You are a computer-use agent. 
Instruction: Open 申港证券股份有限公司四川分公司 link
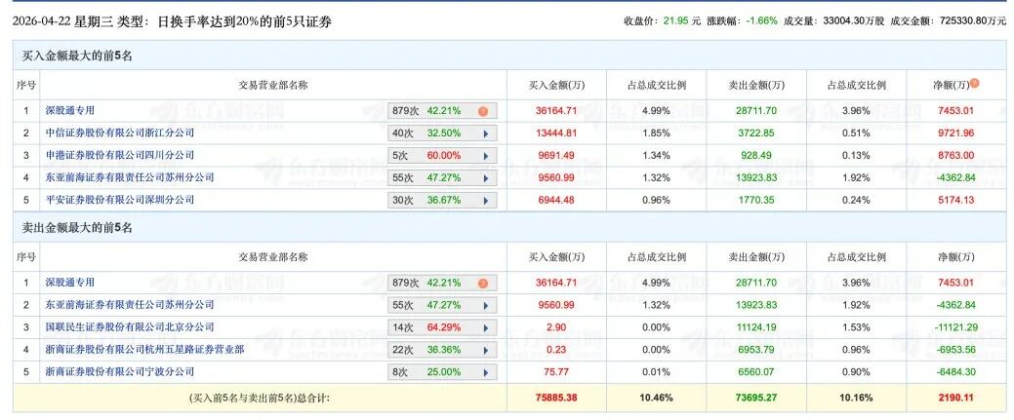tap(120, 156)
